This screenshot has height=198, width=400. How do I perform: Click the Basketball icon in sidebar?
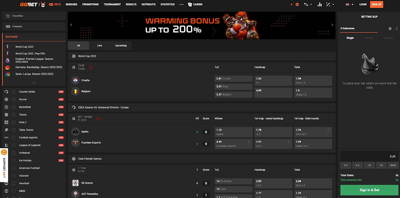(6, 107)
